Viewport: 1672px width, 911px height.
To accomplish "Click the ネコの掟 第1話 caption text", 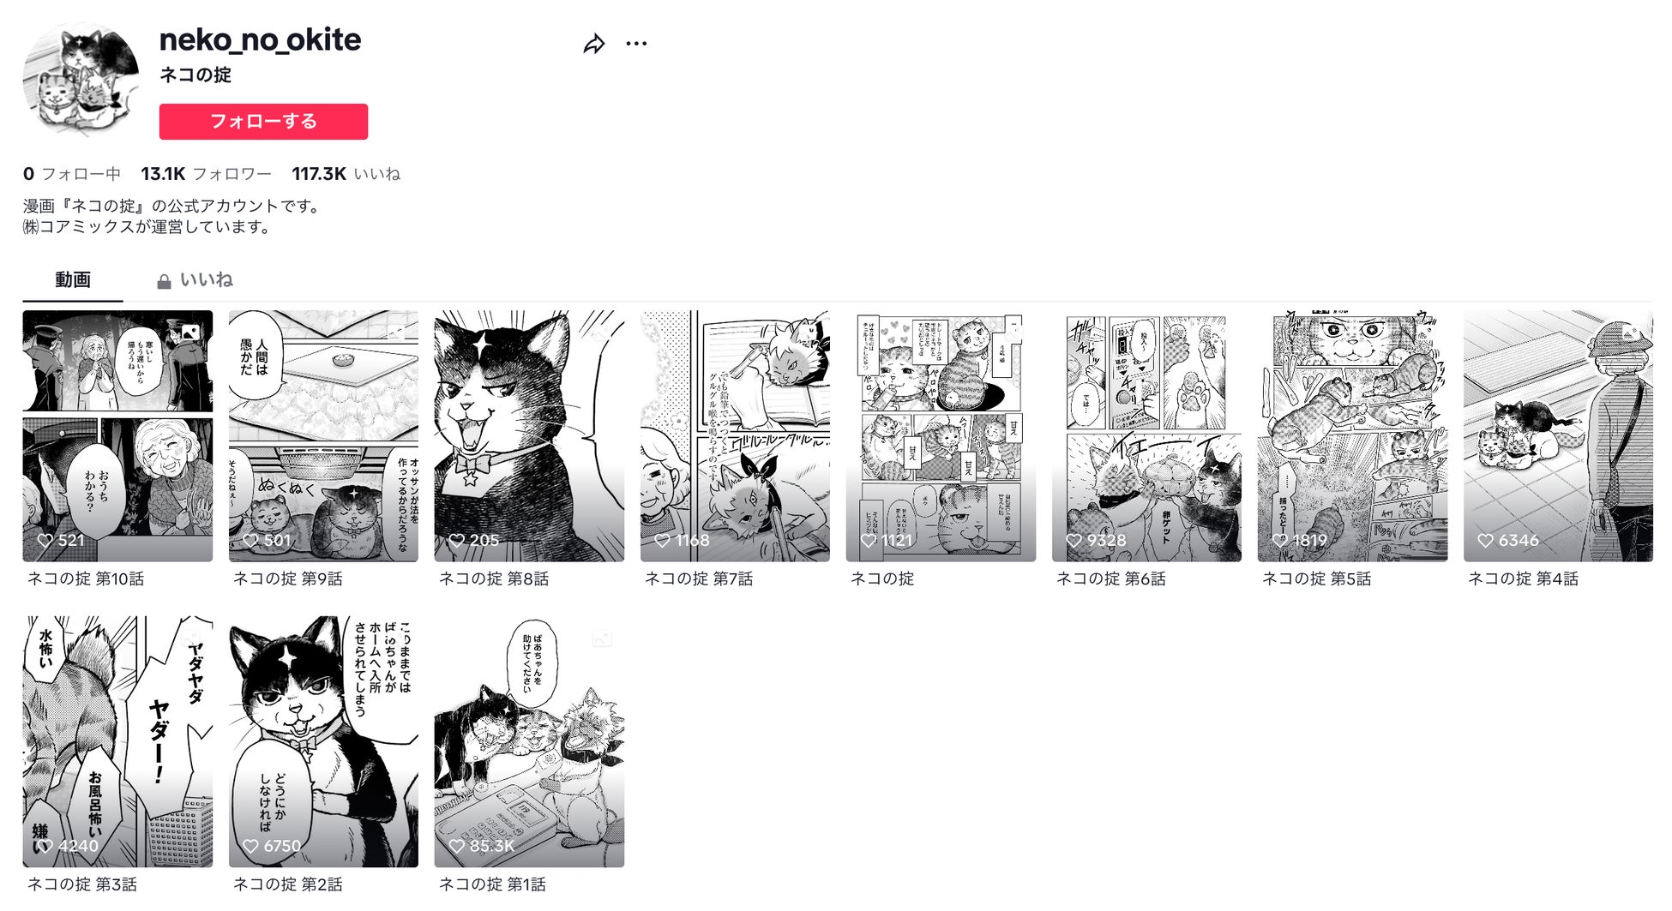I will [492, 884].
